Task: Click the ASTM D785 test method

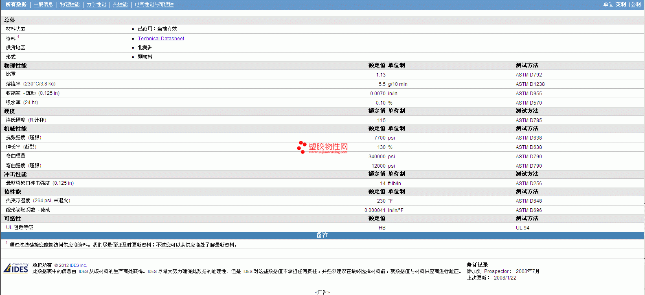Action: (529, 120)
